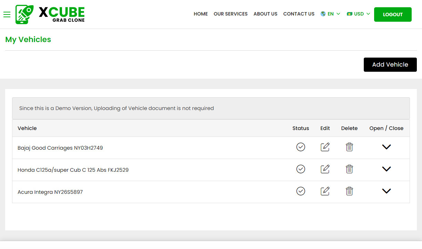Delete the Honda C125a vehicle

[x=349, y=169]
